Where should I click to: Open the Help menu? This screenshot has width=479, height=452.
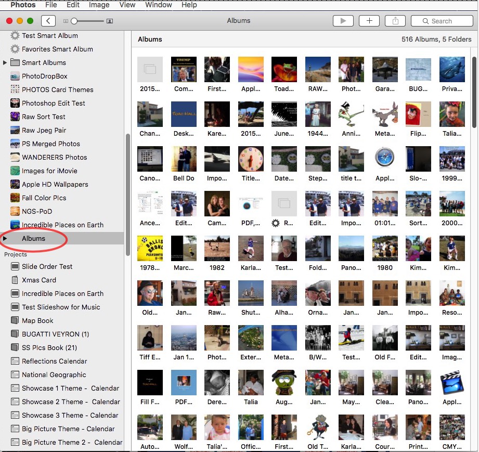[189, 5]
